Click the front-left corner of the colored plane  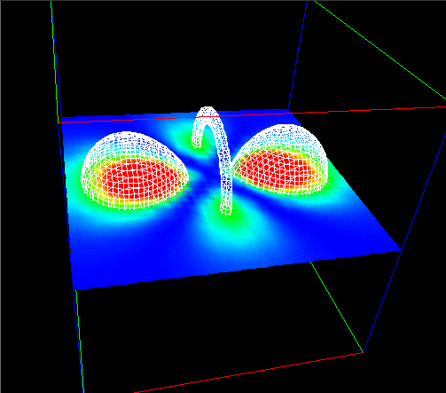pos(74,288)
